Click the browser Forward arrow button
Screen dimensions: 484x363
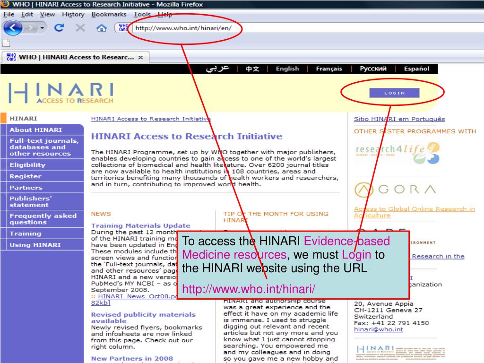(30, 28)
